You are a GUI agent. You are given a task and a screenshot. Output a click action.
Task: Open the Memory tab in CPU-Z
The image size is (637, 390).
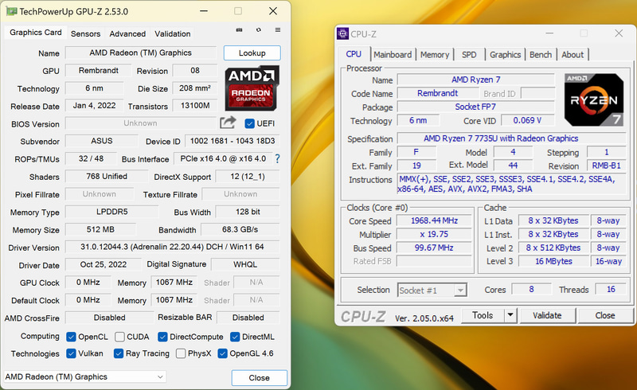click(434, 55)
